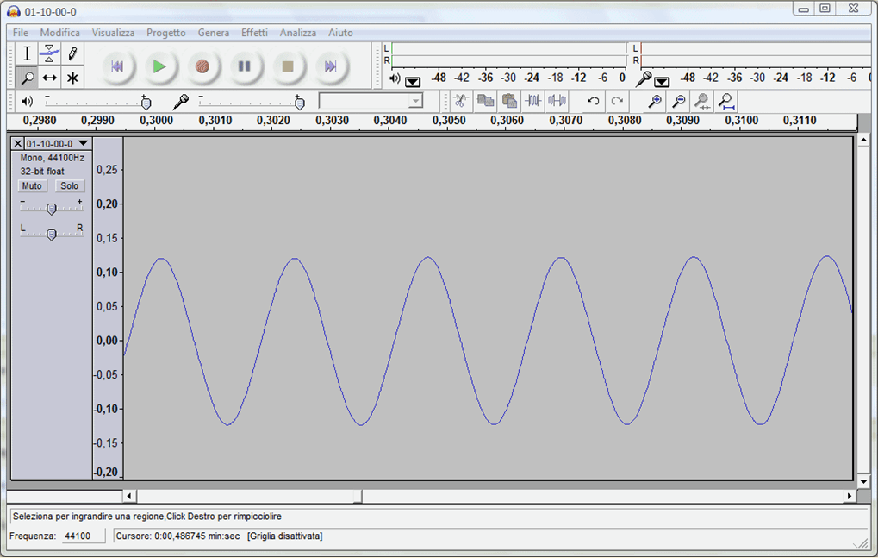This screenshot has width=878, height=558.
Task: Click the Zoom Out magnifier icon
Action: pyautogui.click(x=679, y=101)
